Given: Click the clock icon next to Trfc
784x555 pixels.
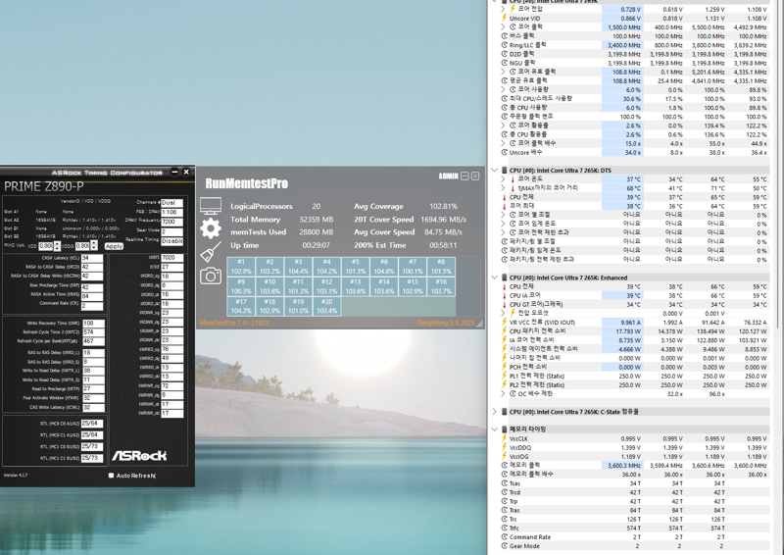Looking at the screenshot, I should (505, 528).
